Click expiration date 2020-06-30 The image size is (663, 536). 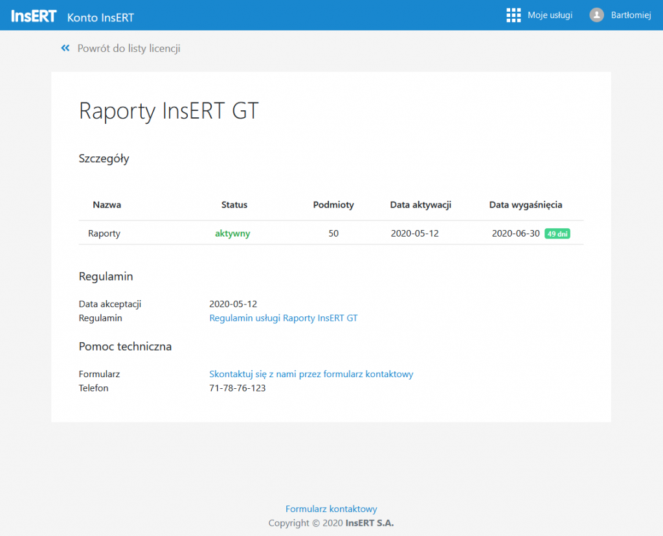(x=516, y=233)
